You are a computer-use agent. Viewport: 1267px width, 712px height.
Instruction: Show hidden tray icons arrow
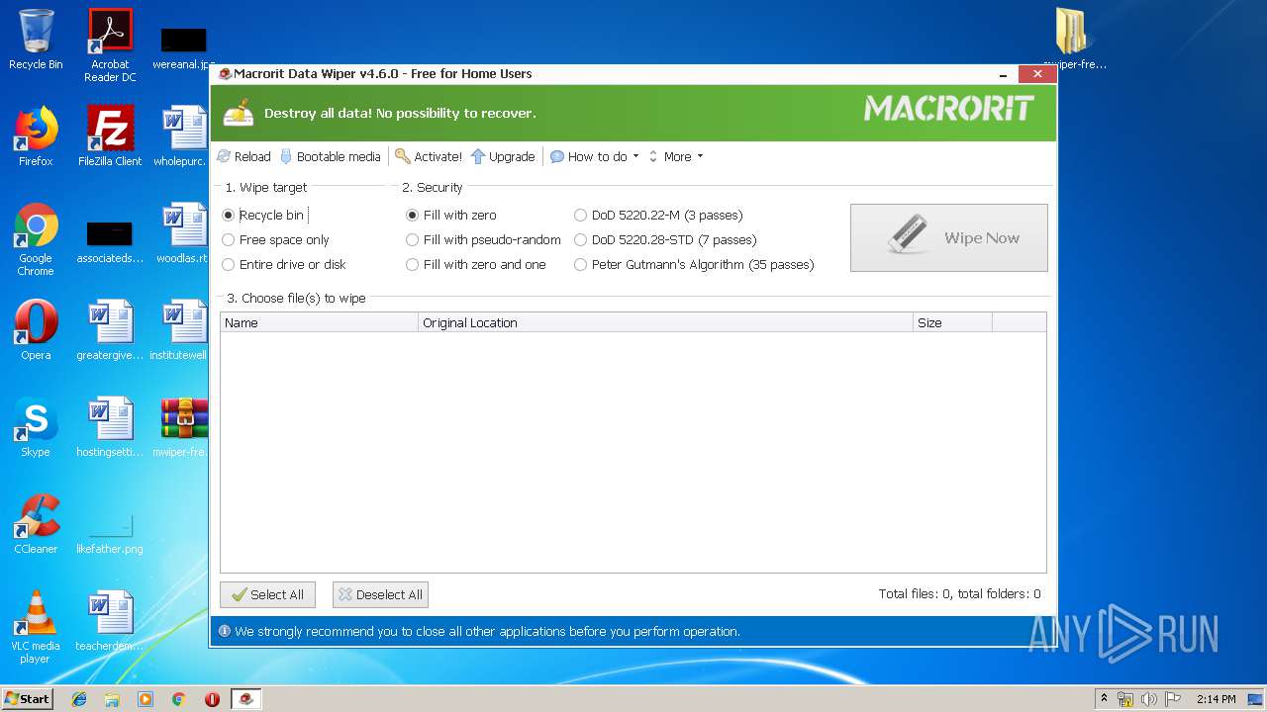point(1104,698)
